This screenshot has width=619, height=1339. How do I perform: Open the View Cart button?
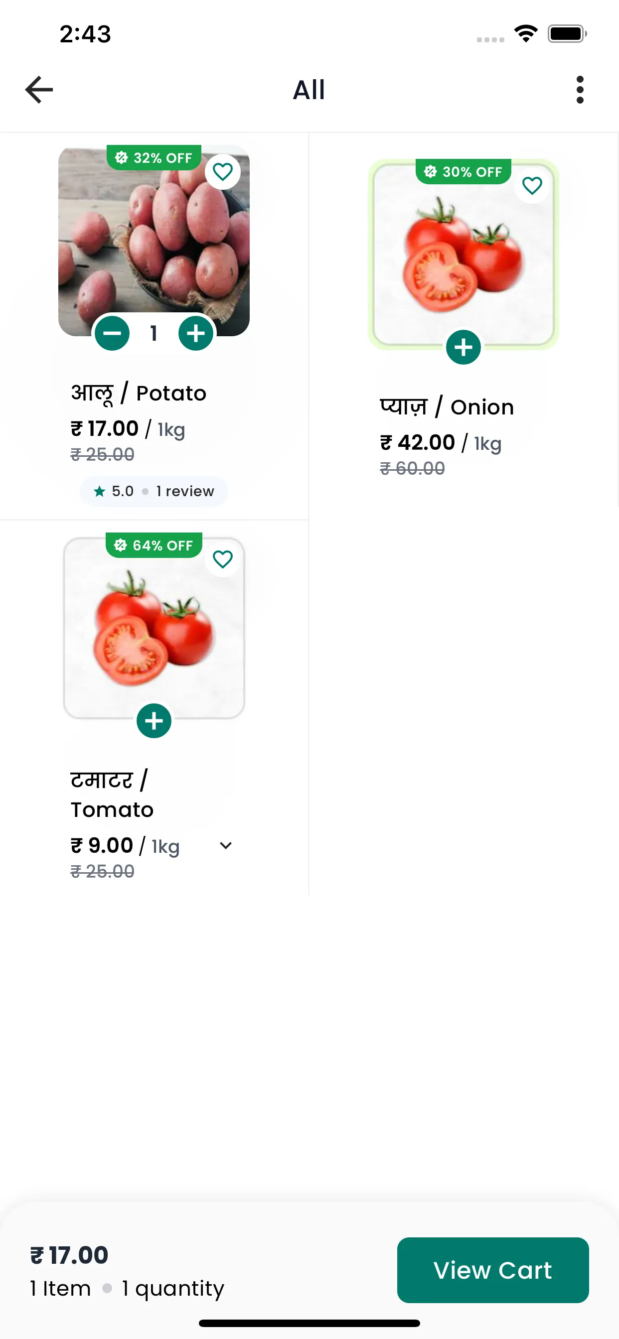(x=492, y=1270)
